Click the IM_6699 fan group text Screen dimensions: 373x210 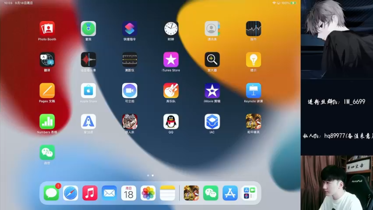coord(336,102)
